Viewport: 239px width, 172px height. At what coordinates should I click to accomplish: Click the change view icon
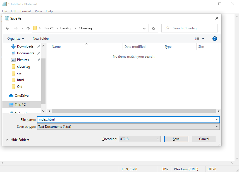point(197,39)
